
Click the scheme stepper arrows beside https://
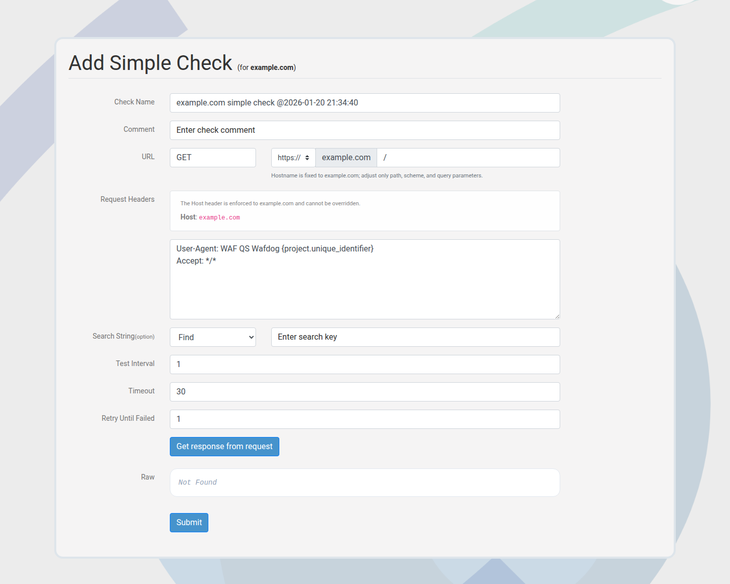pyautogui.click(x=308, y=158)
